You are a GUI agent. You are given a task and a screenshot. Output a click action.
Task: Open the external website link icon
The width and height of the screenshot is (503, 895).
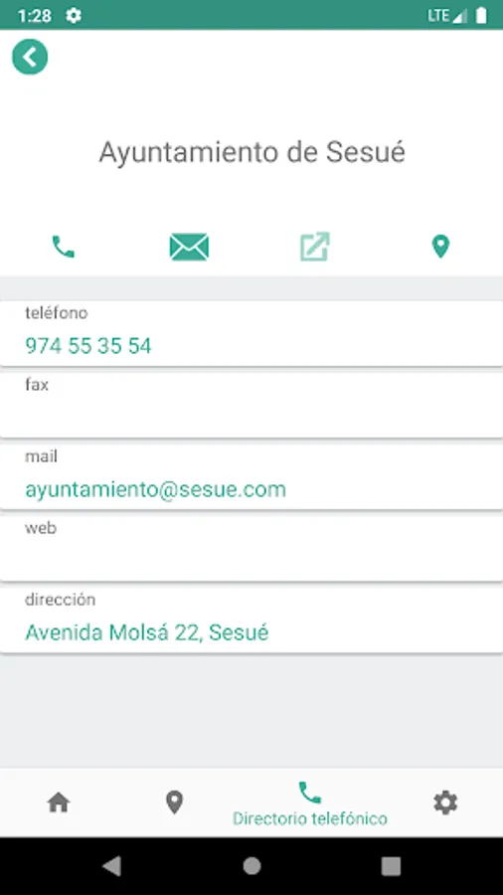tap(315, 247)
